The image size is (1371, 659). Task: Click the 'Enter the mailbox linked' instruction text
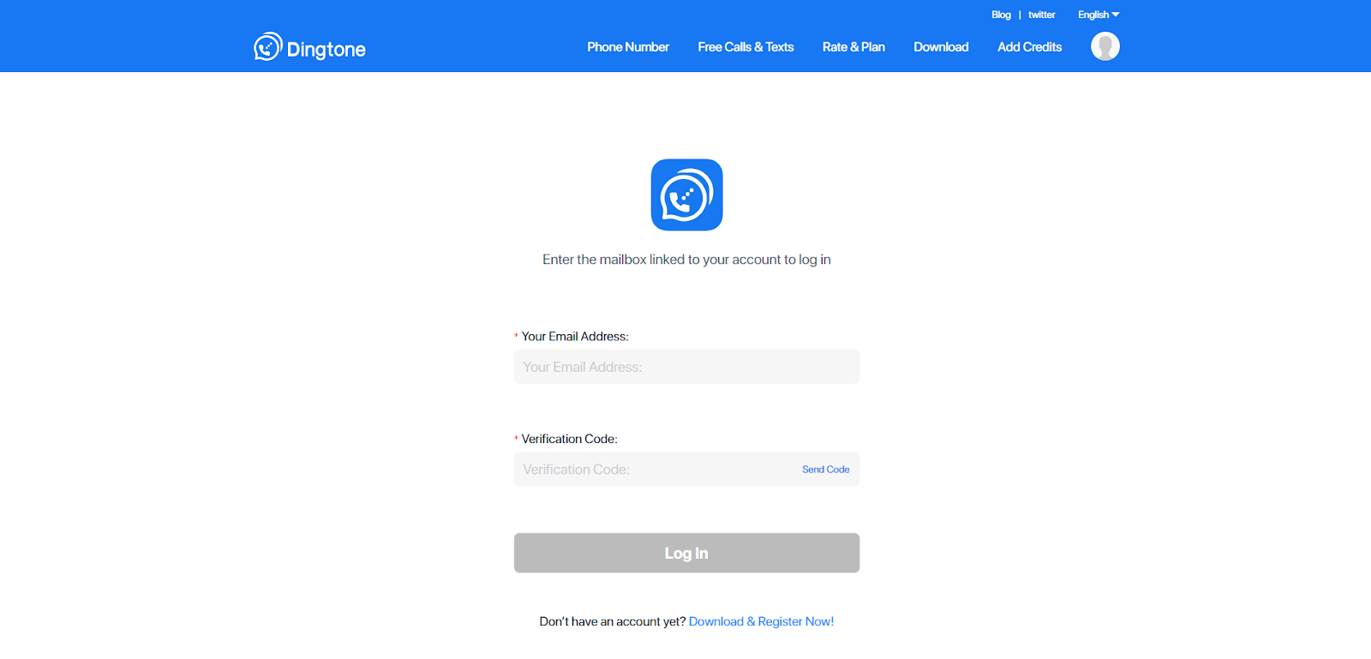tap(686, 260)
